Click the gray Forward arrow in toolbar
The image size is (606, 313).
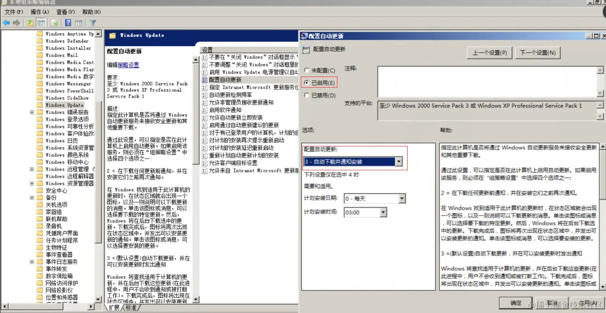(x=16, y=23)
